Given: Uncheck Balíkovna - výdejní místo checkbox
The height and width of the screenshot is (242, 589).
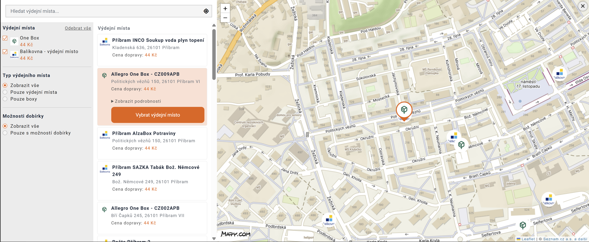Looking at the screenshot, I should [5, 51].
